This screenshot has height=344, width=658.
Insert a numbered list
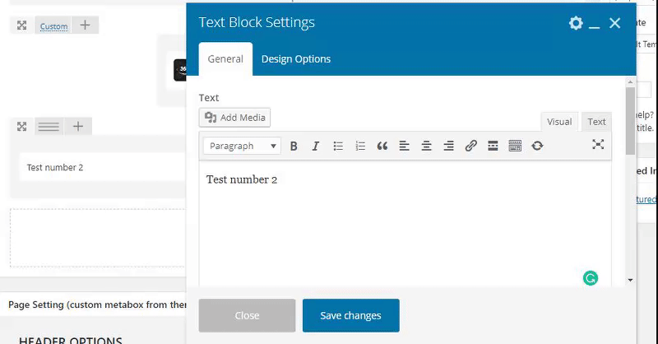360,146
